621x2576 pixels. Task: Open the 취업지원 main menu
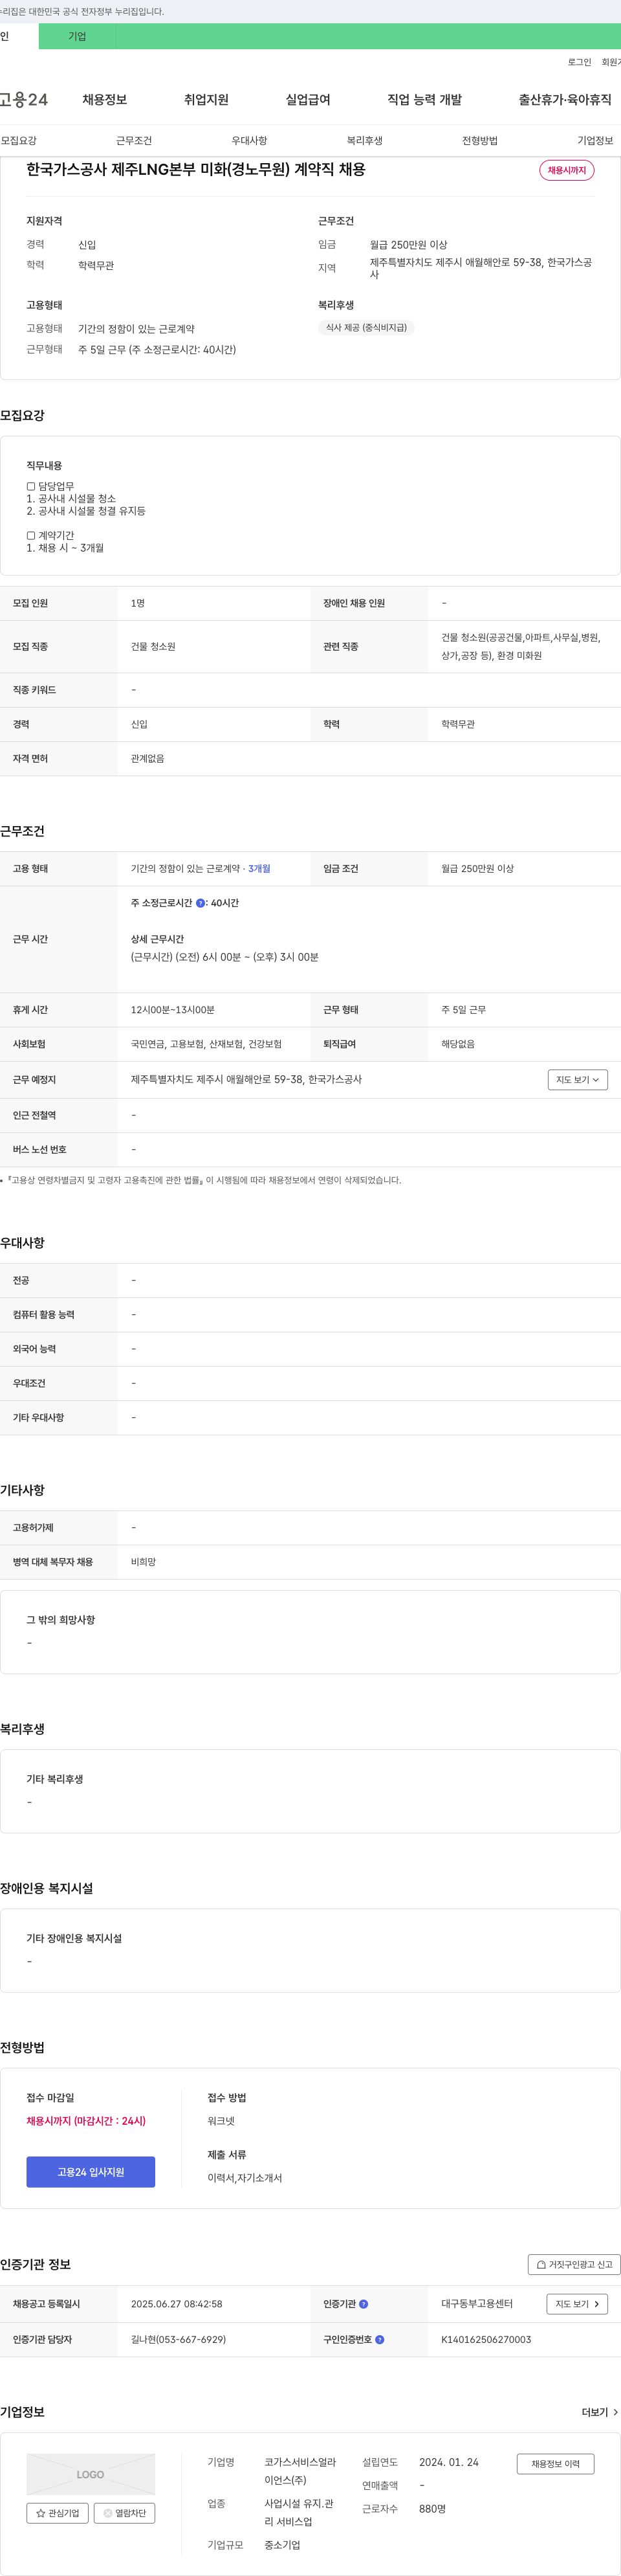click(x=206, y=100)
